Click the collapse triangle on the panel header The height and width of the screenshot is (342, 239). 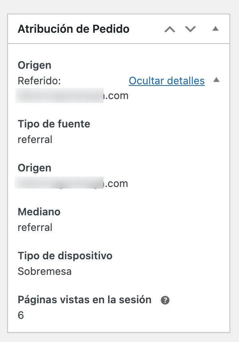215,29
